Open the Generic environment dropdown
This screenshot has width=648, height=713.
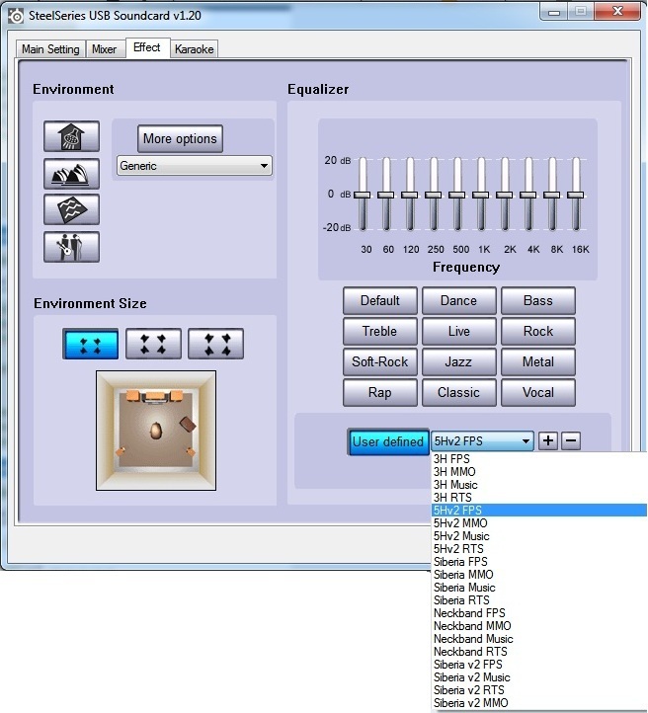pyautogui.click(x=194, y=166)
